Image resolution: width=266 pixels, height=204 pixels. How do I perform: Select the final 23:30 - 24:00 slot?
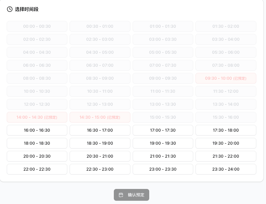pyautogui.click(x=226, y=169)
